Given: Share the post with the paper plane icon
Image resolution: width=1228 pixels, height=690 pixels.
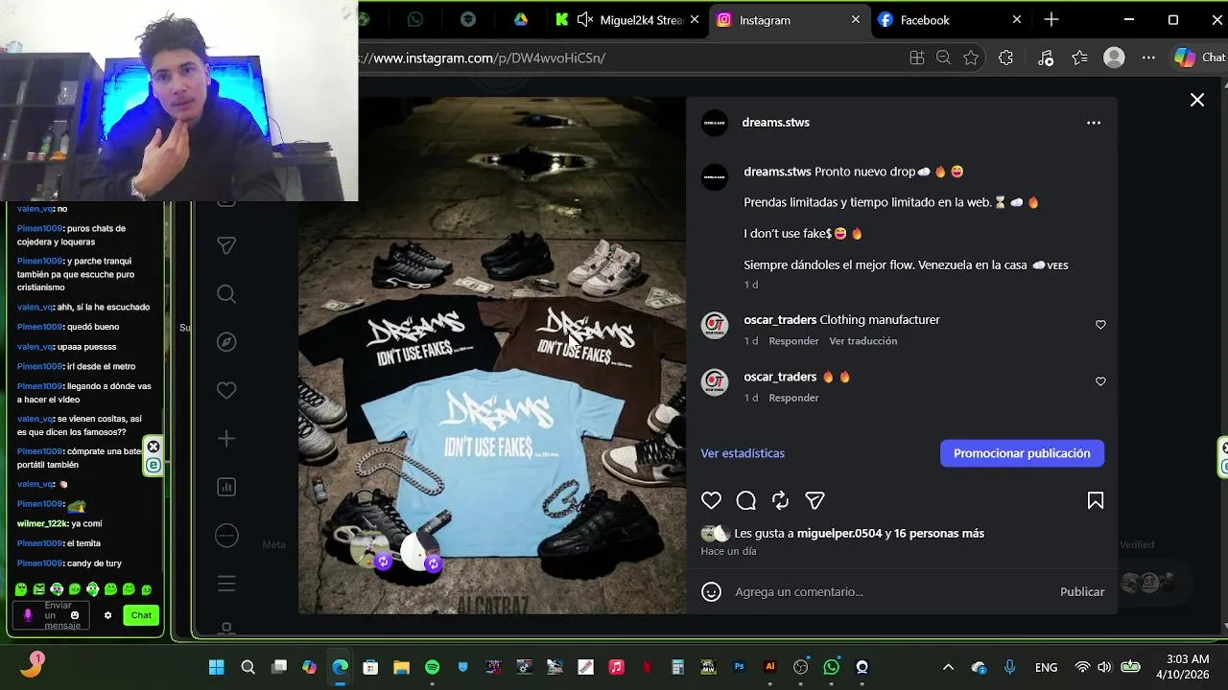Looking at the screenshot, I should (815, 500).
